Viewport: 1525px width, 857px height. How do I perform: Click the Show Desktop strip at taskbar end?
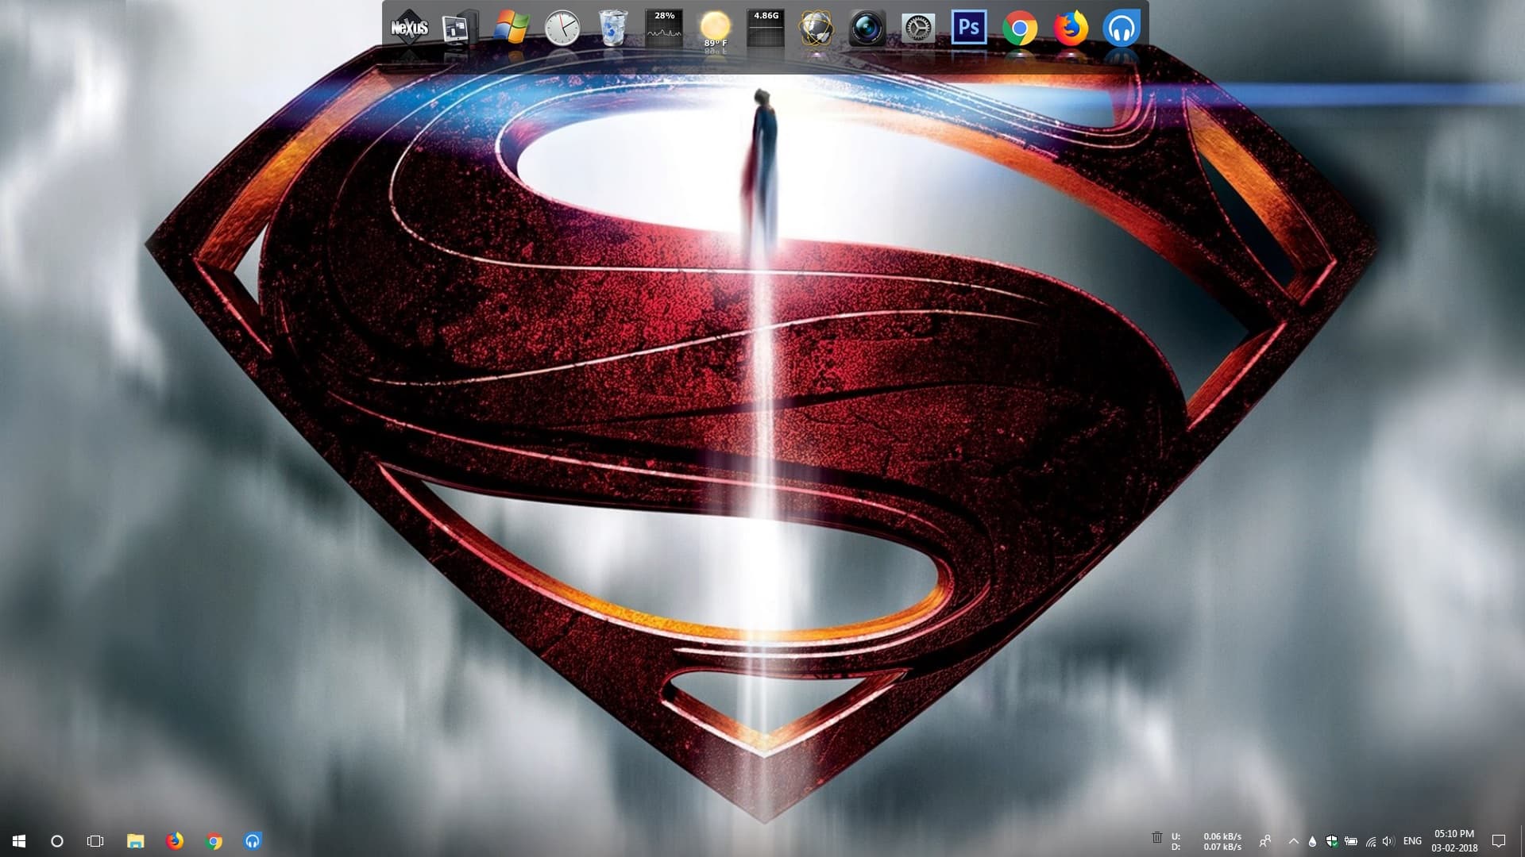(1522, 841)
